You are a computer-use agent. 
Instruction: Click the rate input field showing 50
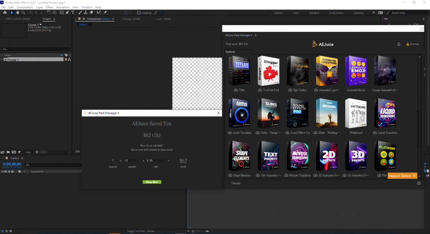[157, 161]
